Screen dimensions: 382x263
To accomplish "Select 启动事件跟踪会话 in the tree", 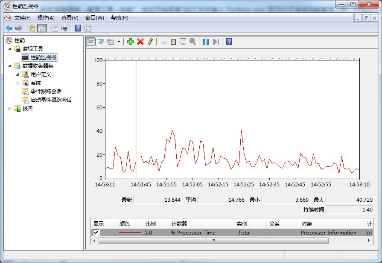I will tap(51, 100).
